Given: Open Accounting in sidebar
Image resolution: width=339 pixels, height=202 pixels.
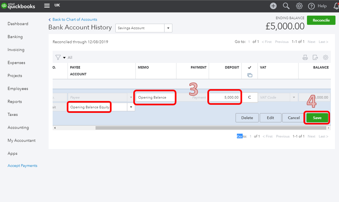Looking at the screenshot, I should click(18, 127).
